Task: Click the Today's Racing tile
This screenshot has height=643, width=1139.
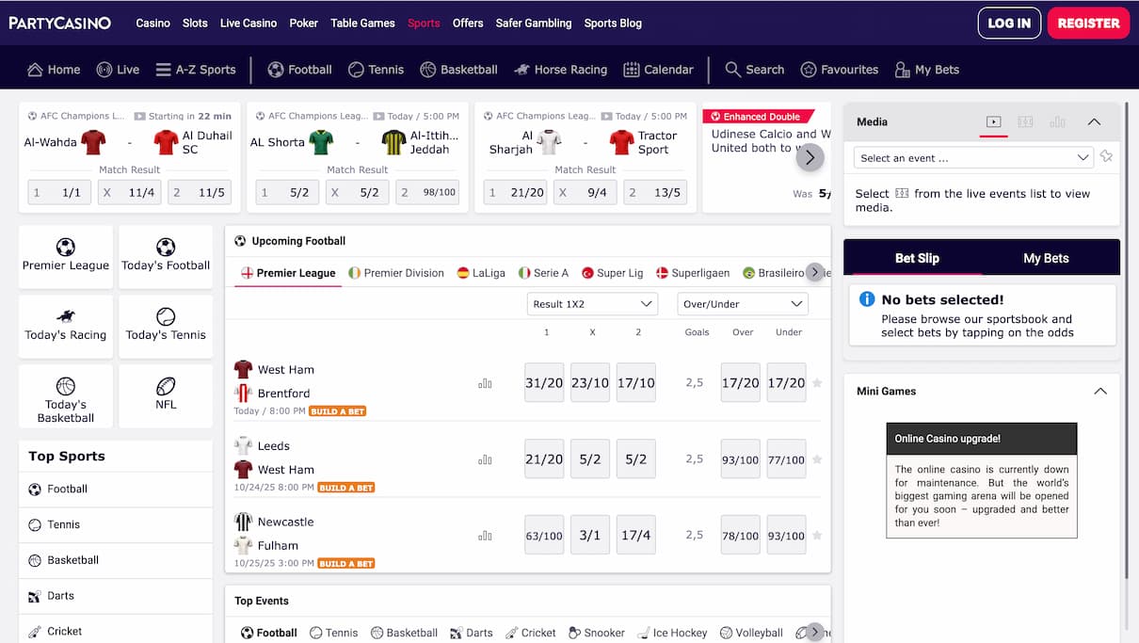Action: [x=66, y=326]
